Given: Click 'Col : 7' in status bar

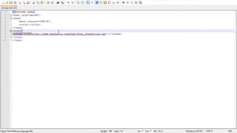Looking at the screenshot, I should click(148, 131).
